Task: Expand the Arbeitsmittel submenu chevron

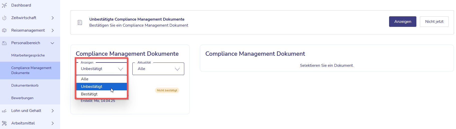Action: click(53, 123)
